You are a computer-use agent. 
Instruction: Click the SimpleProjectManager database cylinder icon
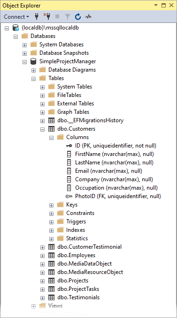[x=33, y=61]
